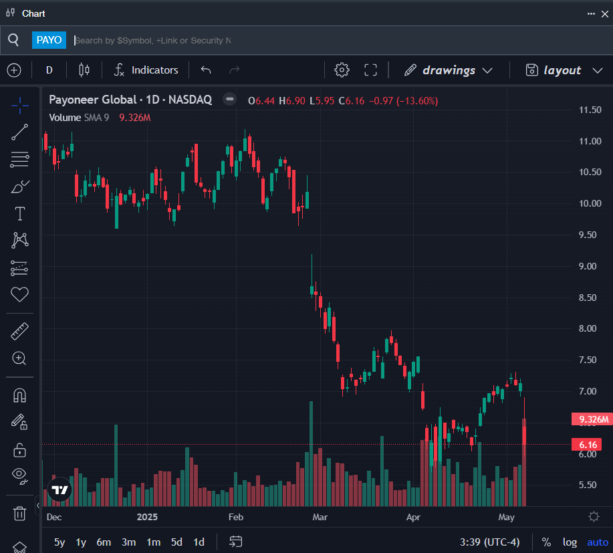The image size is (613, 553).
Task: Close the Chart panel
Action: pyautogui.click(x=605, y=14)
